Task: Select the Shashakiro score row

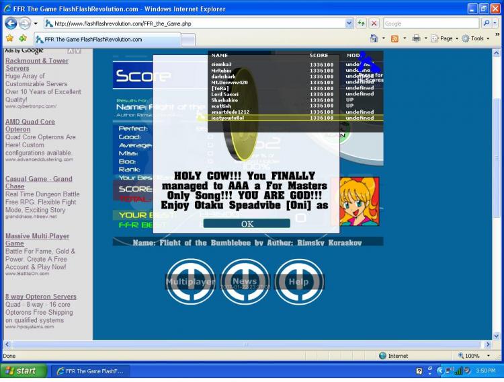Action: pyautogui.click(x=296, y=100)
